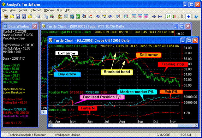
Task: Click '12/16/2006' date in status bar
Action: point(163,135)
